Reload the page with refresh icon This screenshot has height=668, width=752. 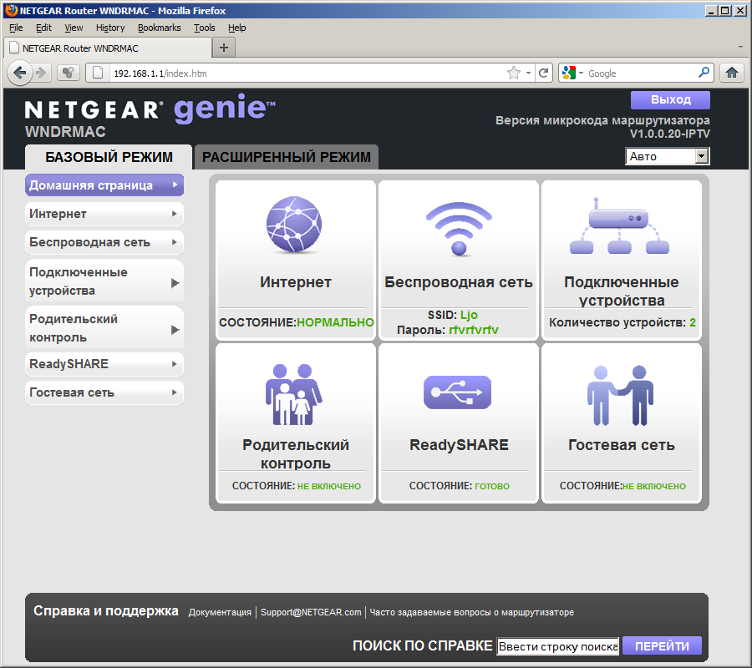click(x=543, y=73)
